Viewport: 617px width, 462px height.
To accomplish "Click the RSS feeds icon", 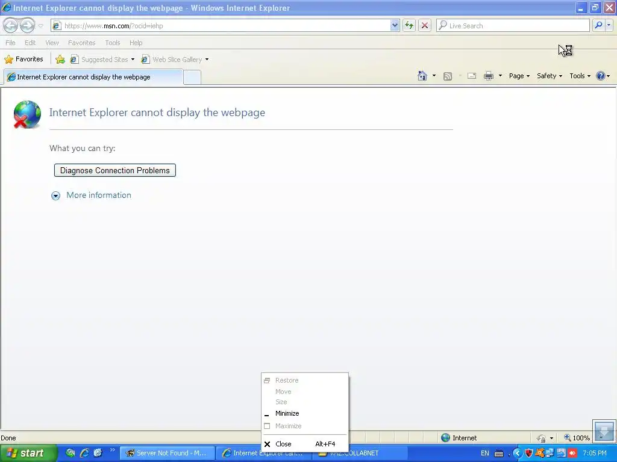I will [x=448, y=76].
